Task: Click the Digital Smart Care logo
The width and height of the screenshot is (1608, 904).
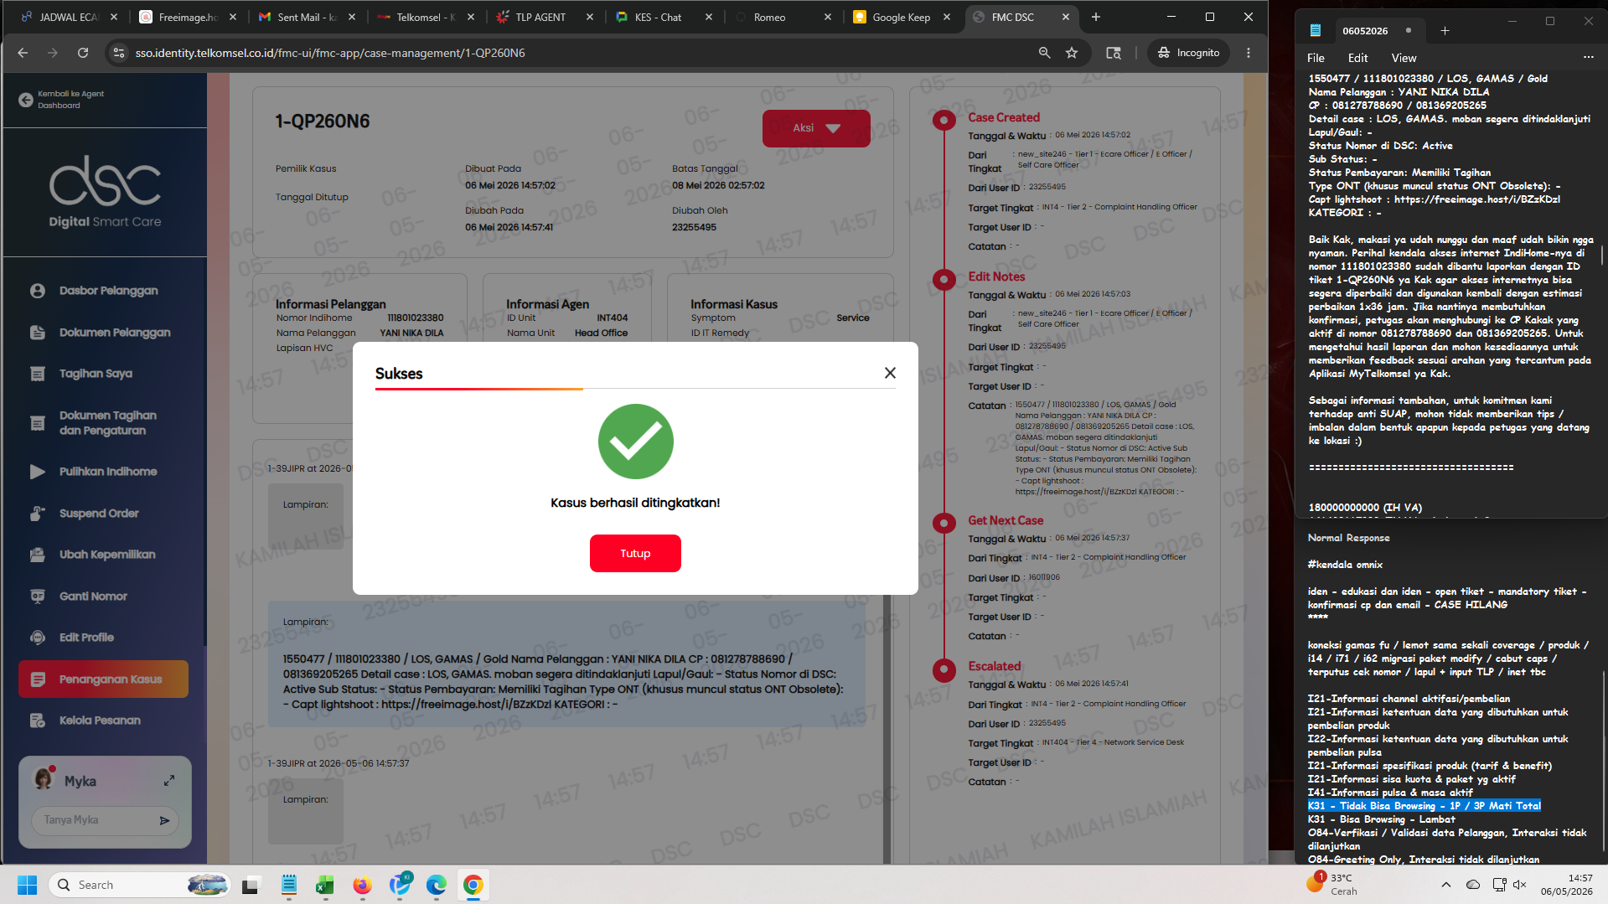Action: click(x=105, y=192)
